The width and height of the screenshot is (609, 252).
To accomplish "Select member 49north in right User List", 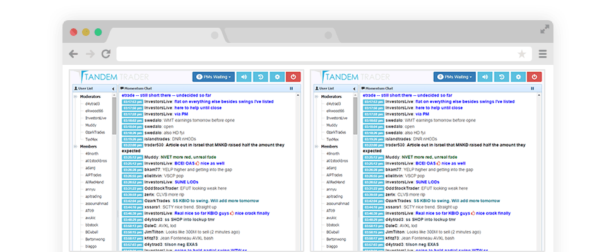I will pyautogui.click(x=334, y=154).
